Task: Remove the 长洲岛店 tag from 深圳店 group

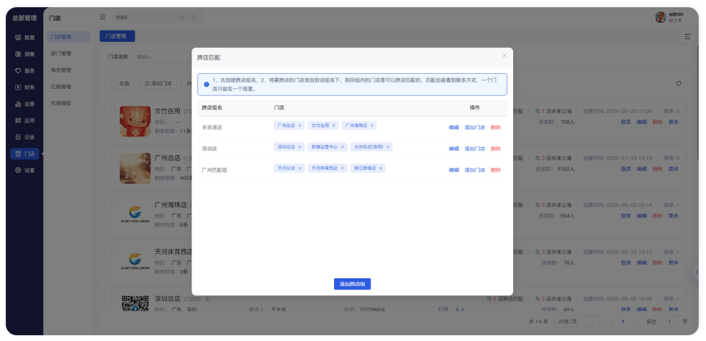Action: click(388, 147)
